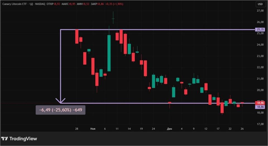Image resolution: width=268 pixels, height=146 pixels.
Task: Click the red 18,86 current price label
Action: pyautogui.click(x=260, y=103)
